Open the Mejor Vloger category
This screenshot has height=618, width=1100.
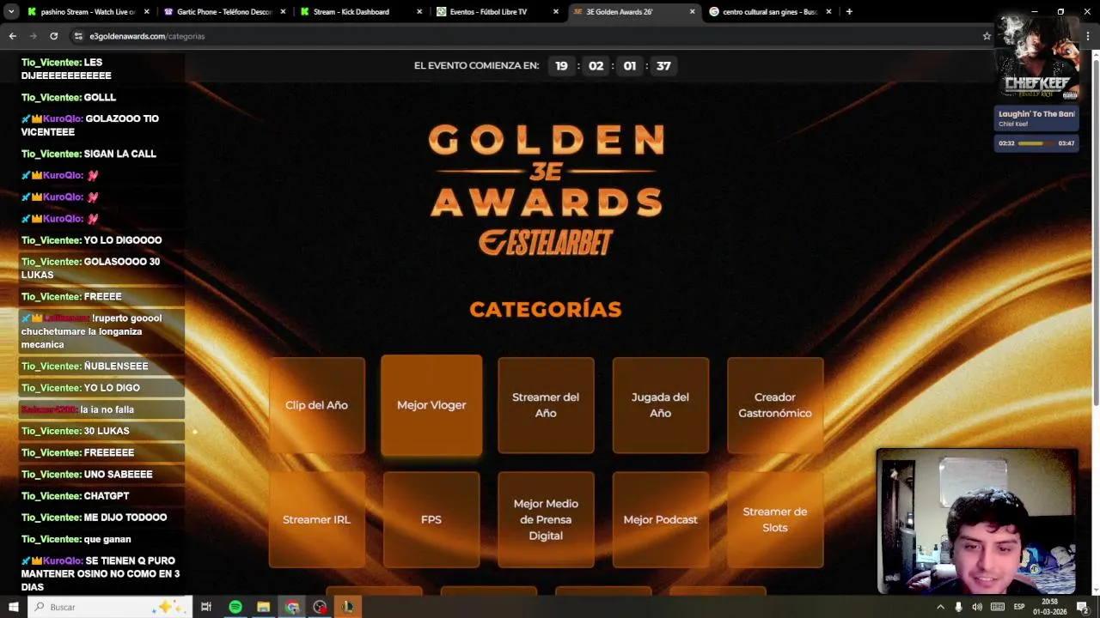click(431, 405)
